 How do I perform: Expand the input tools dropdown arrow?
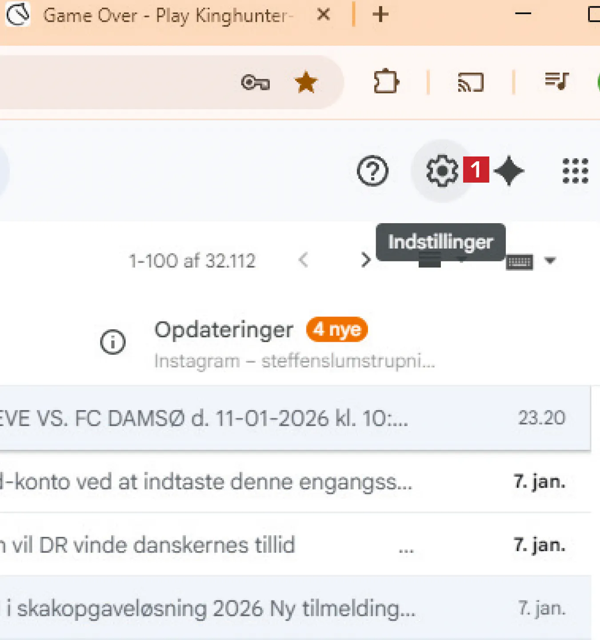[x=550, y=260]
